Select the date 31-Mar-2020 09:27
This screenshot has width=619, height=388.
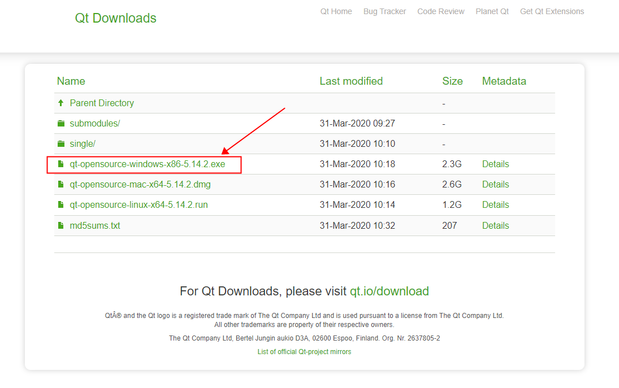click(x=357, y=124)
